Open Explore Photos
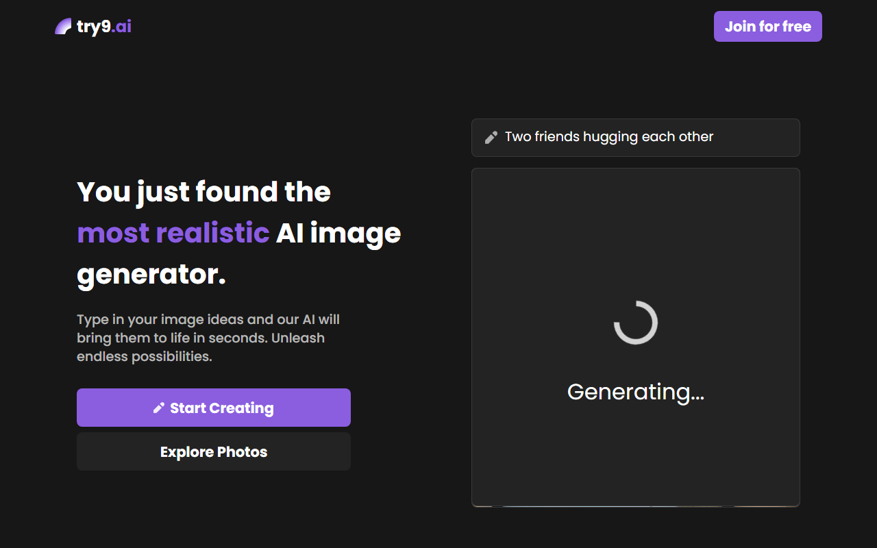 (x=214, y=452)
